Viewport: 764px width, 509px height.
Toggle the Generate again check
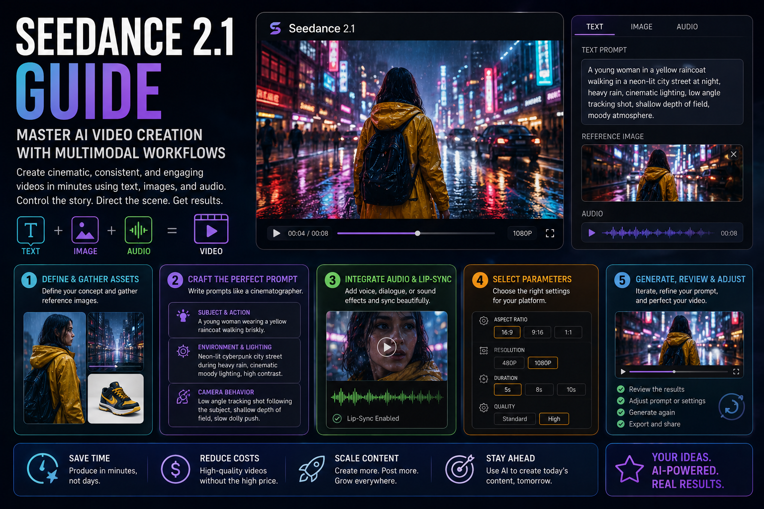(x=621, y=412)
